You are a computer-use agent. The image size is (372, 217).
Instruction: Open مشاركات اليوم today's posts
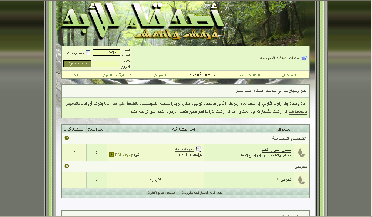(x=117, y=75)
